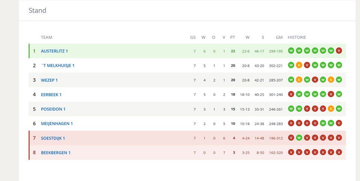Click the last history badge in Meijenhagen 1 row
The height and width of the screenshot is (181, 360).
[339, 123]
